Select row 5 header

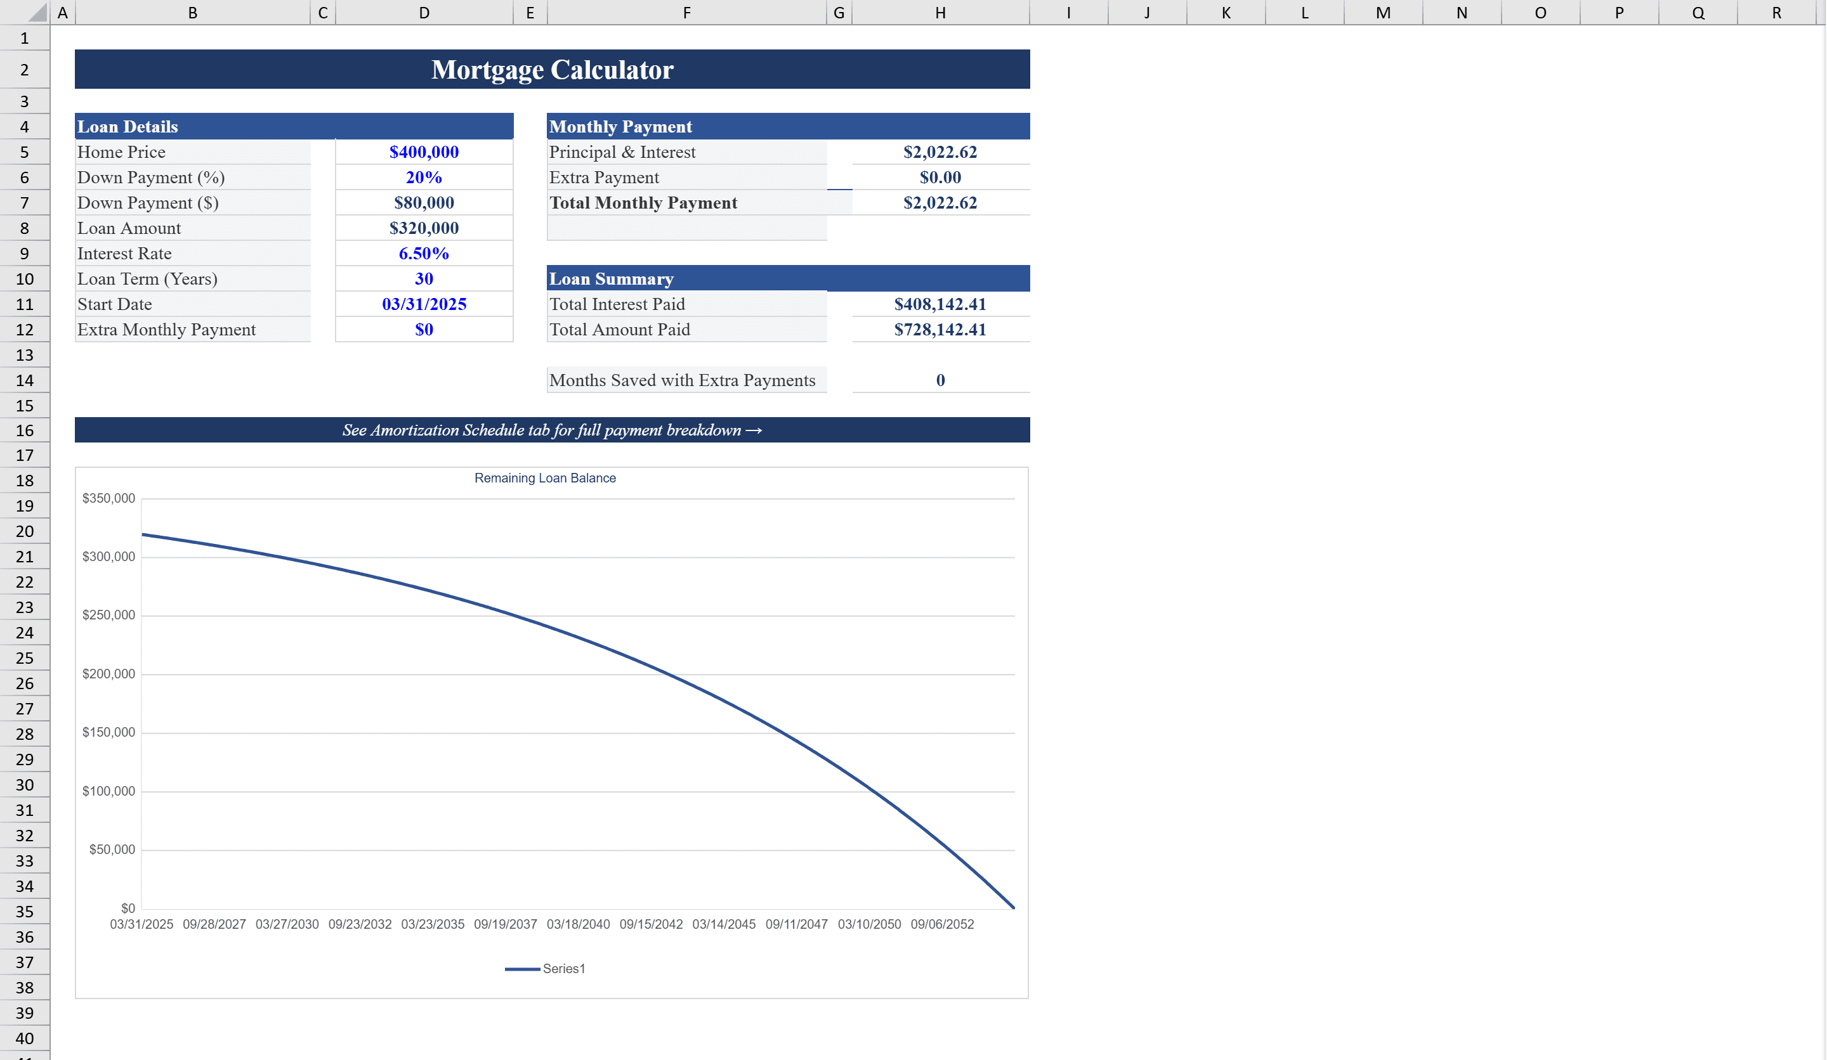25,152
